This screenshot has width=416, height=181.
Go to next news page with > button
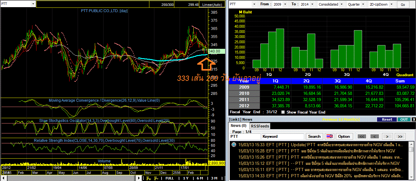387,136
